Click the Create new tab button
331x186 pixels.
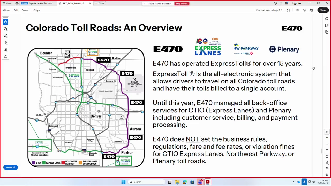pyautogui.click(x=100, y=3)
